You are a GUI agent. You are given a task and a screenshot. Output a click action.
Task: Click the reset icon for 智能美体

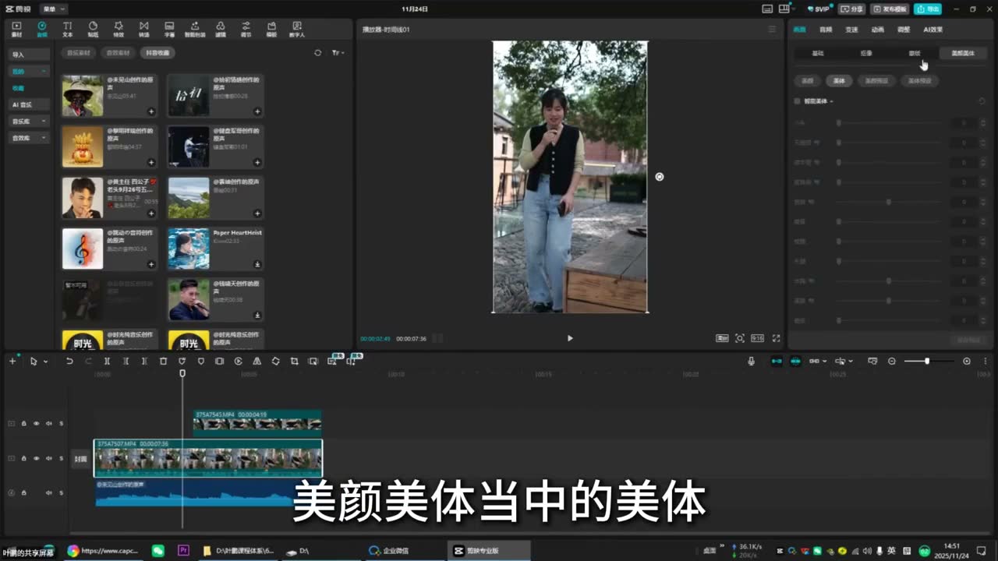coord(981,101)
